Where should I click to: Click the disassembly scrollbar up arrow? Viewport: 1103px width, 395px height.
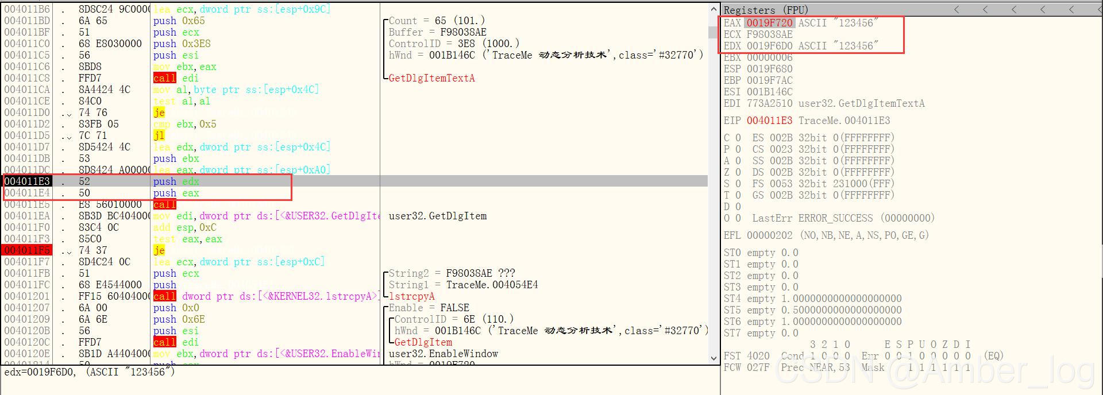pyautogui.click(x=714, y=9)
